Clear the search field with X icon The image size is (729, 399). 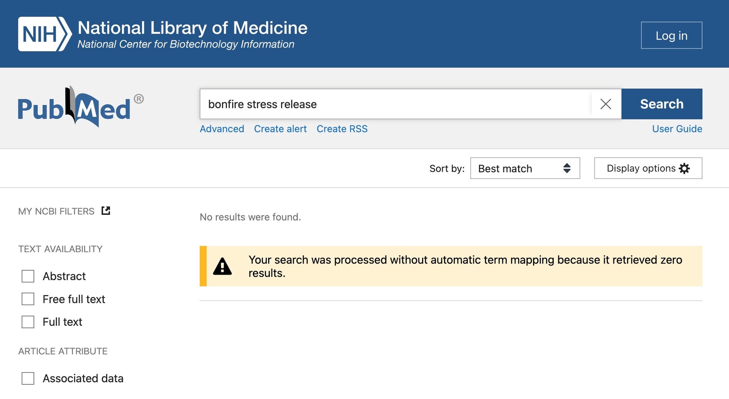[606, 104]
